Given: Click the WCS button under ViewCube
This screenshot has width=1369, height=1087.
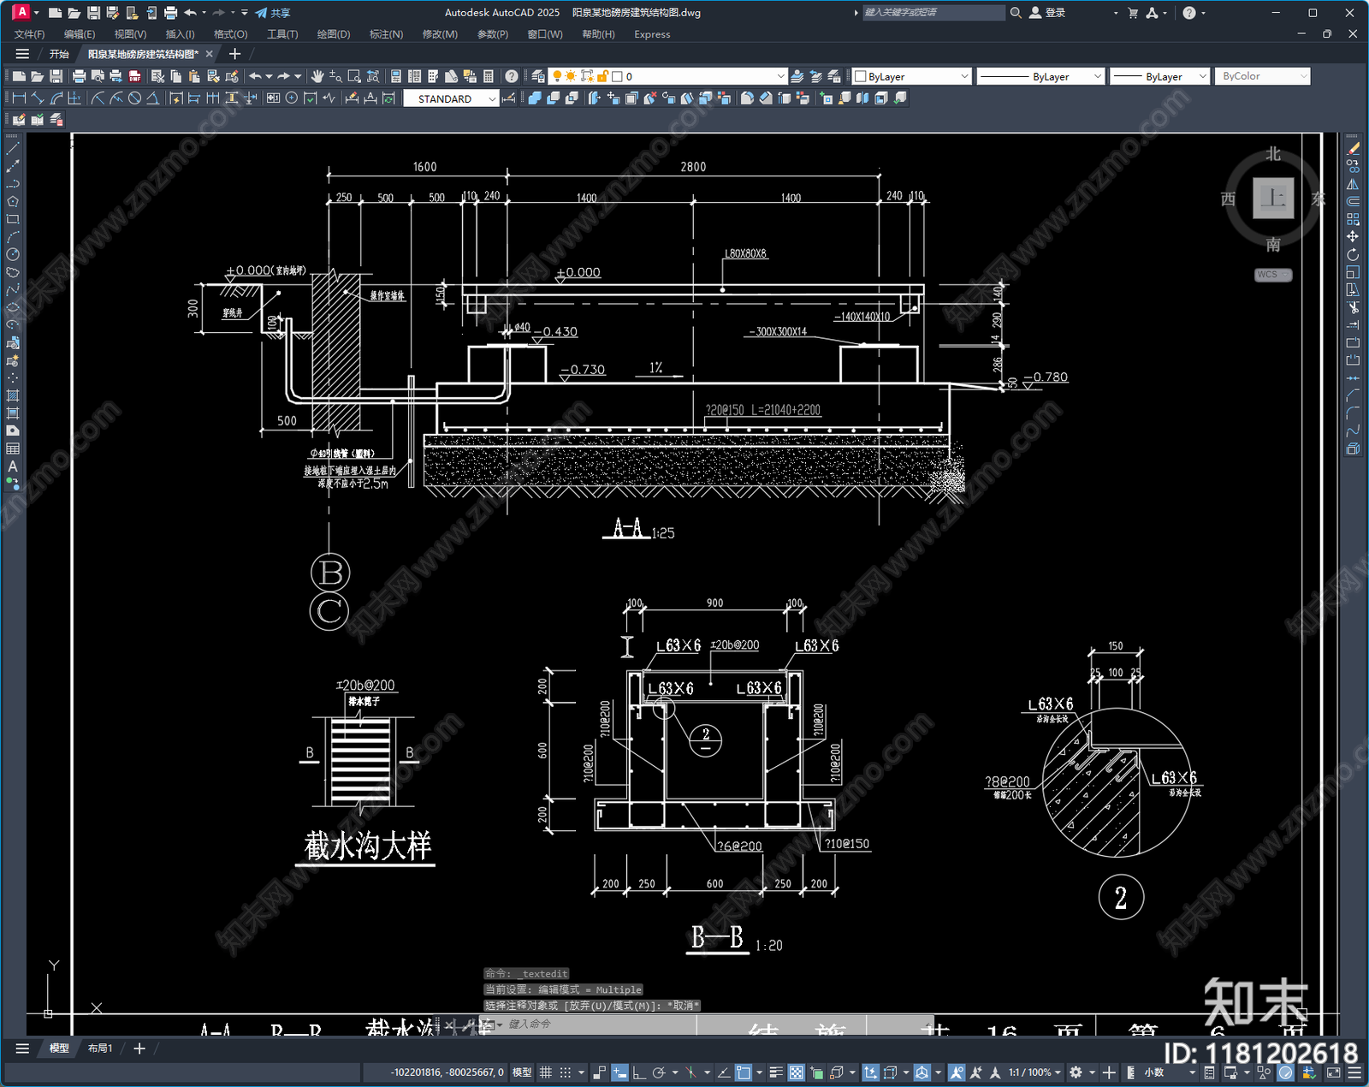Looking at the screenshot, I should pos(1273,275).
